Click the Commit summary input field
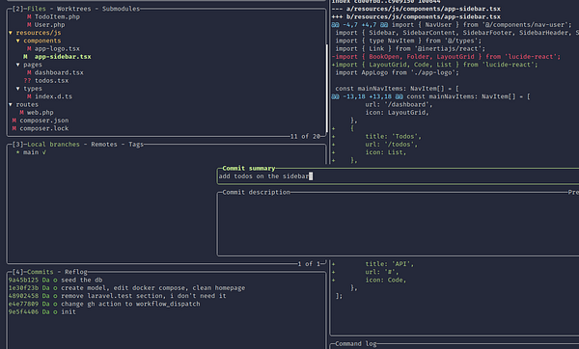Image resolution: width=579 pixels, height=349 pixels. point(399,176)
